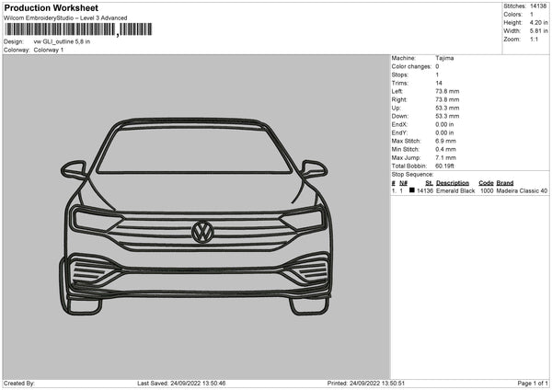Click the Max Stitch value 6.9 mm
Viewport: 552px width, 390px height.
[x=445, y=141]
